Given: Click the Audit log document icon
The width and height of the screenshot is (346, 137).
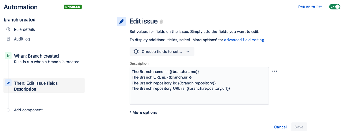Looking at the screenshot, I should 8,39.
